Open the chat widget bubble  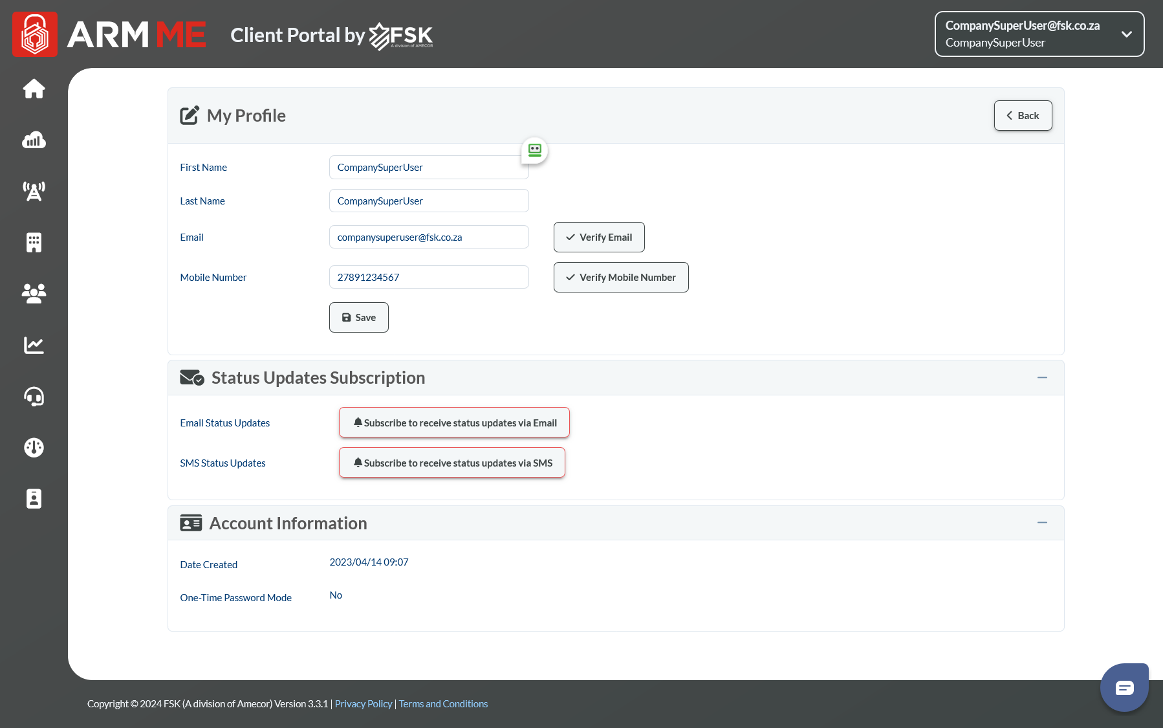coord(1124,687)
